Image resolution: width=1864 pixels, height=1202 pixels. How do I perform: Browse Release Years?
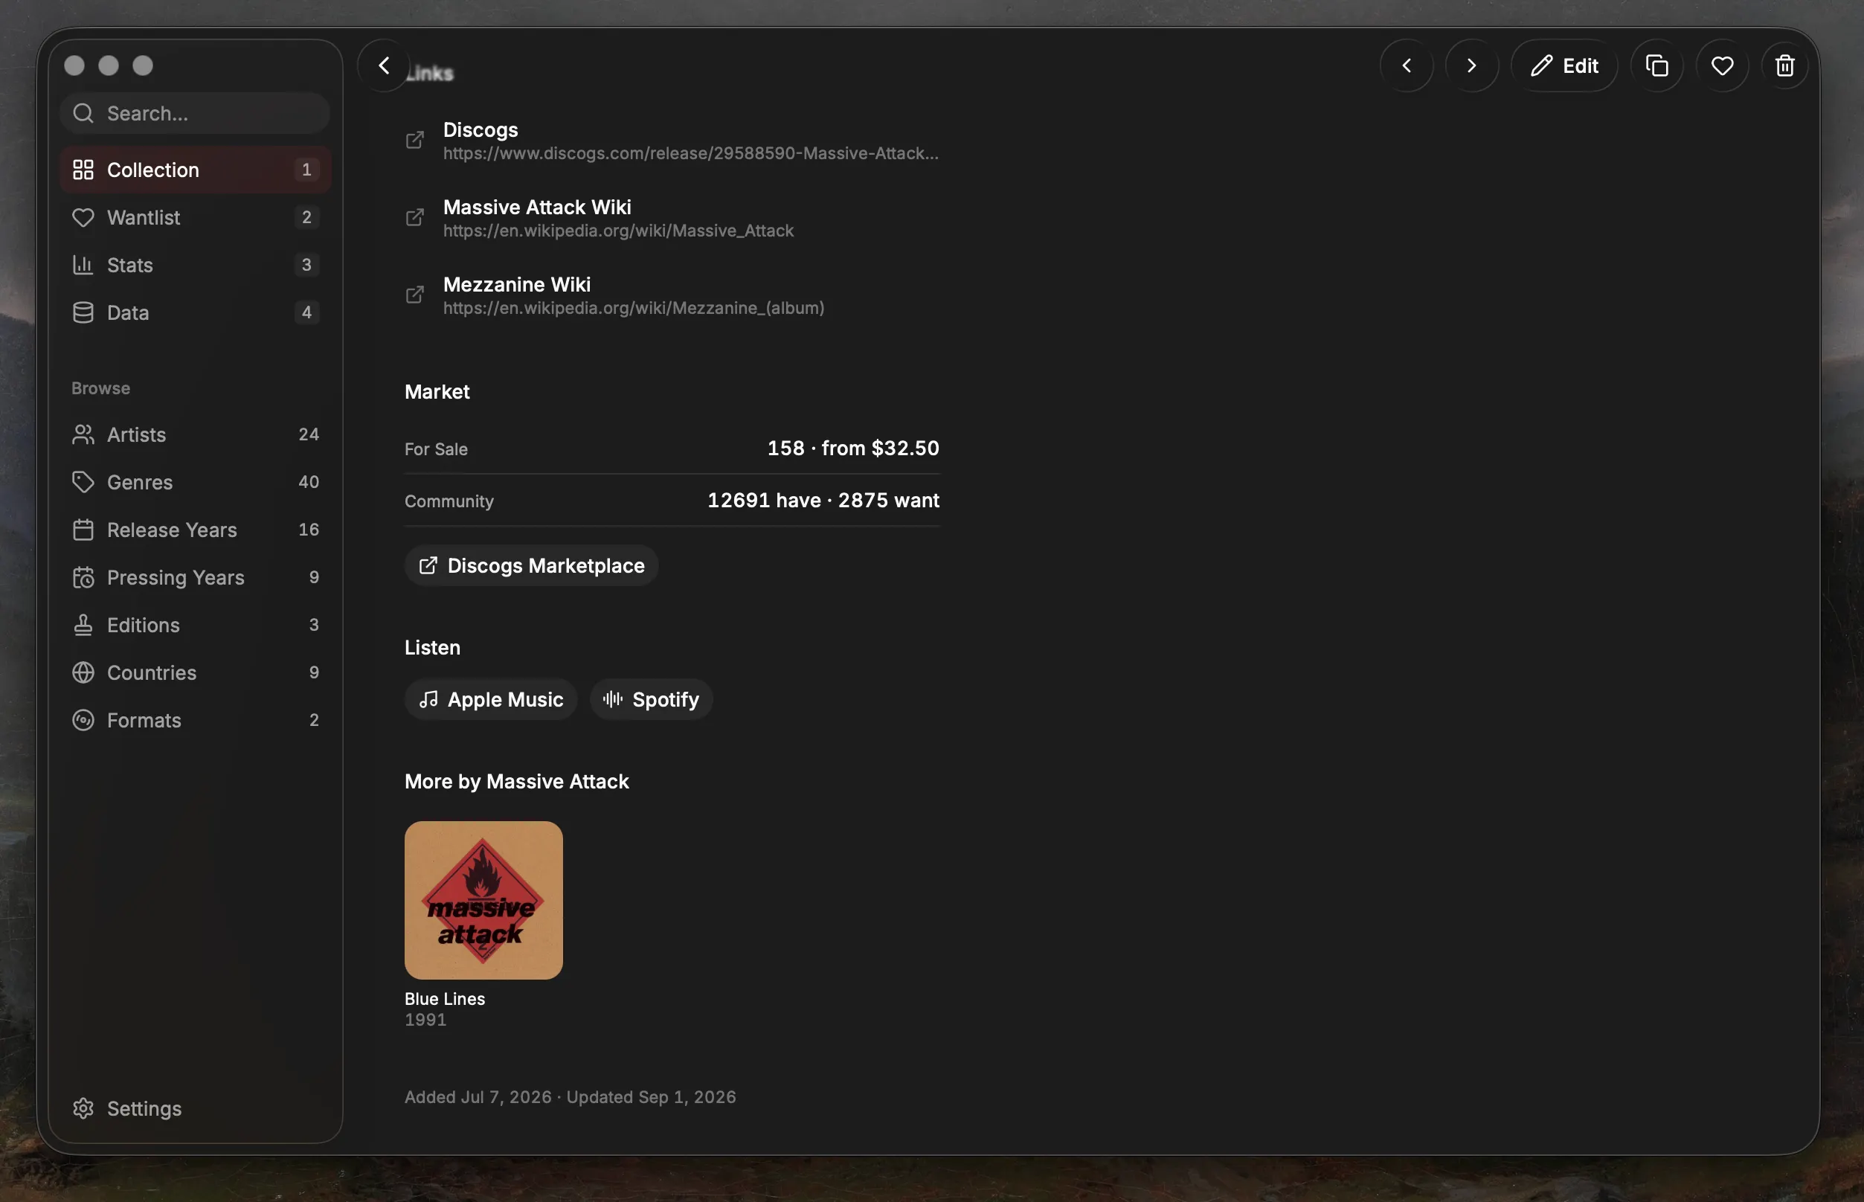click(x=195, y=529)
